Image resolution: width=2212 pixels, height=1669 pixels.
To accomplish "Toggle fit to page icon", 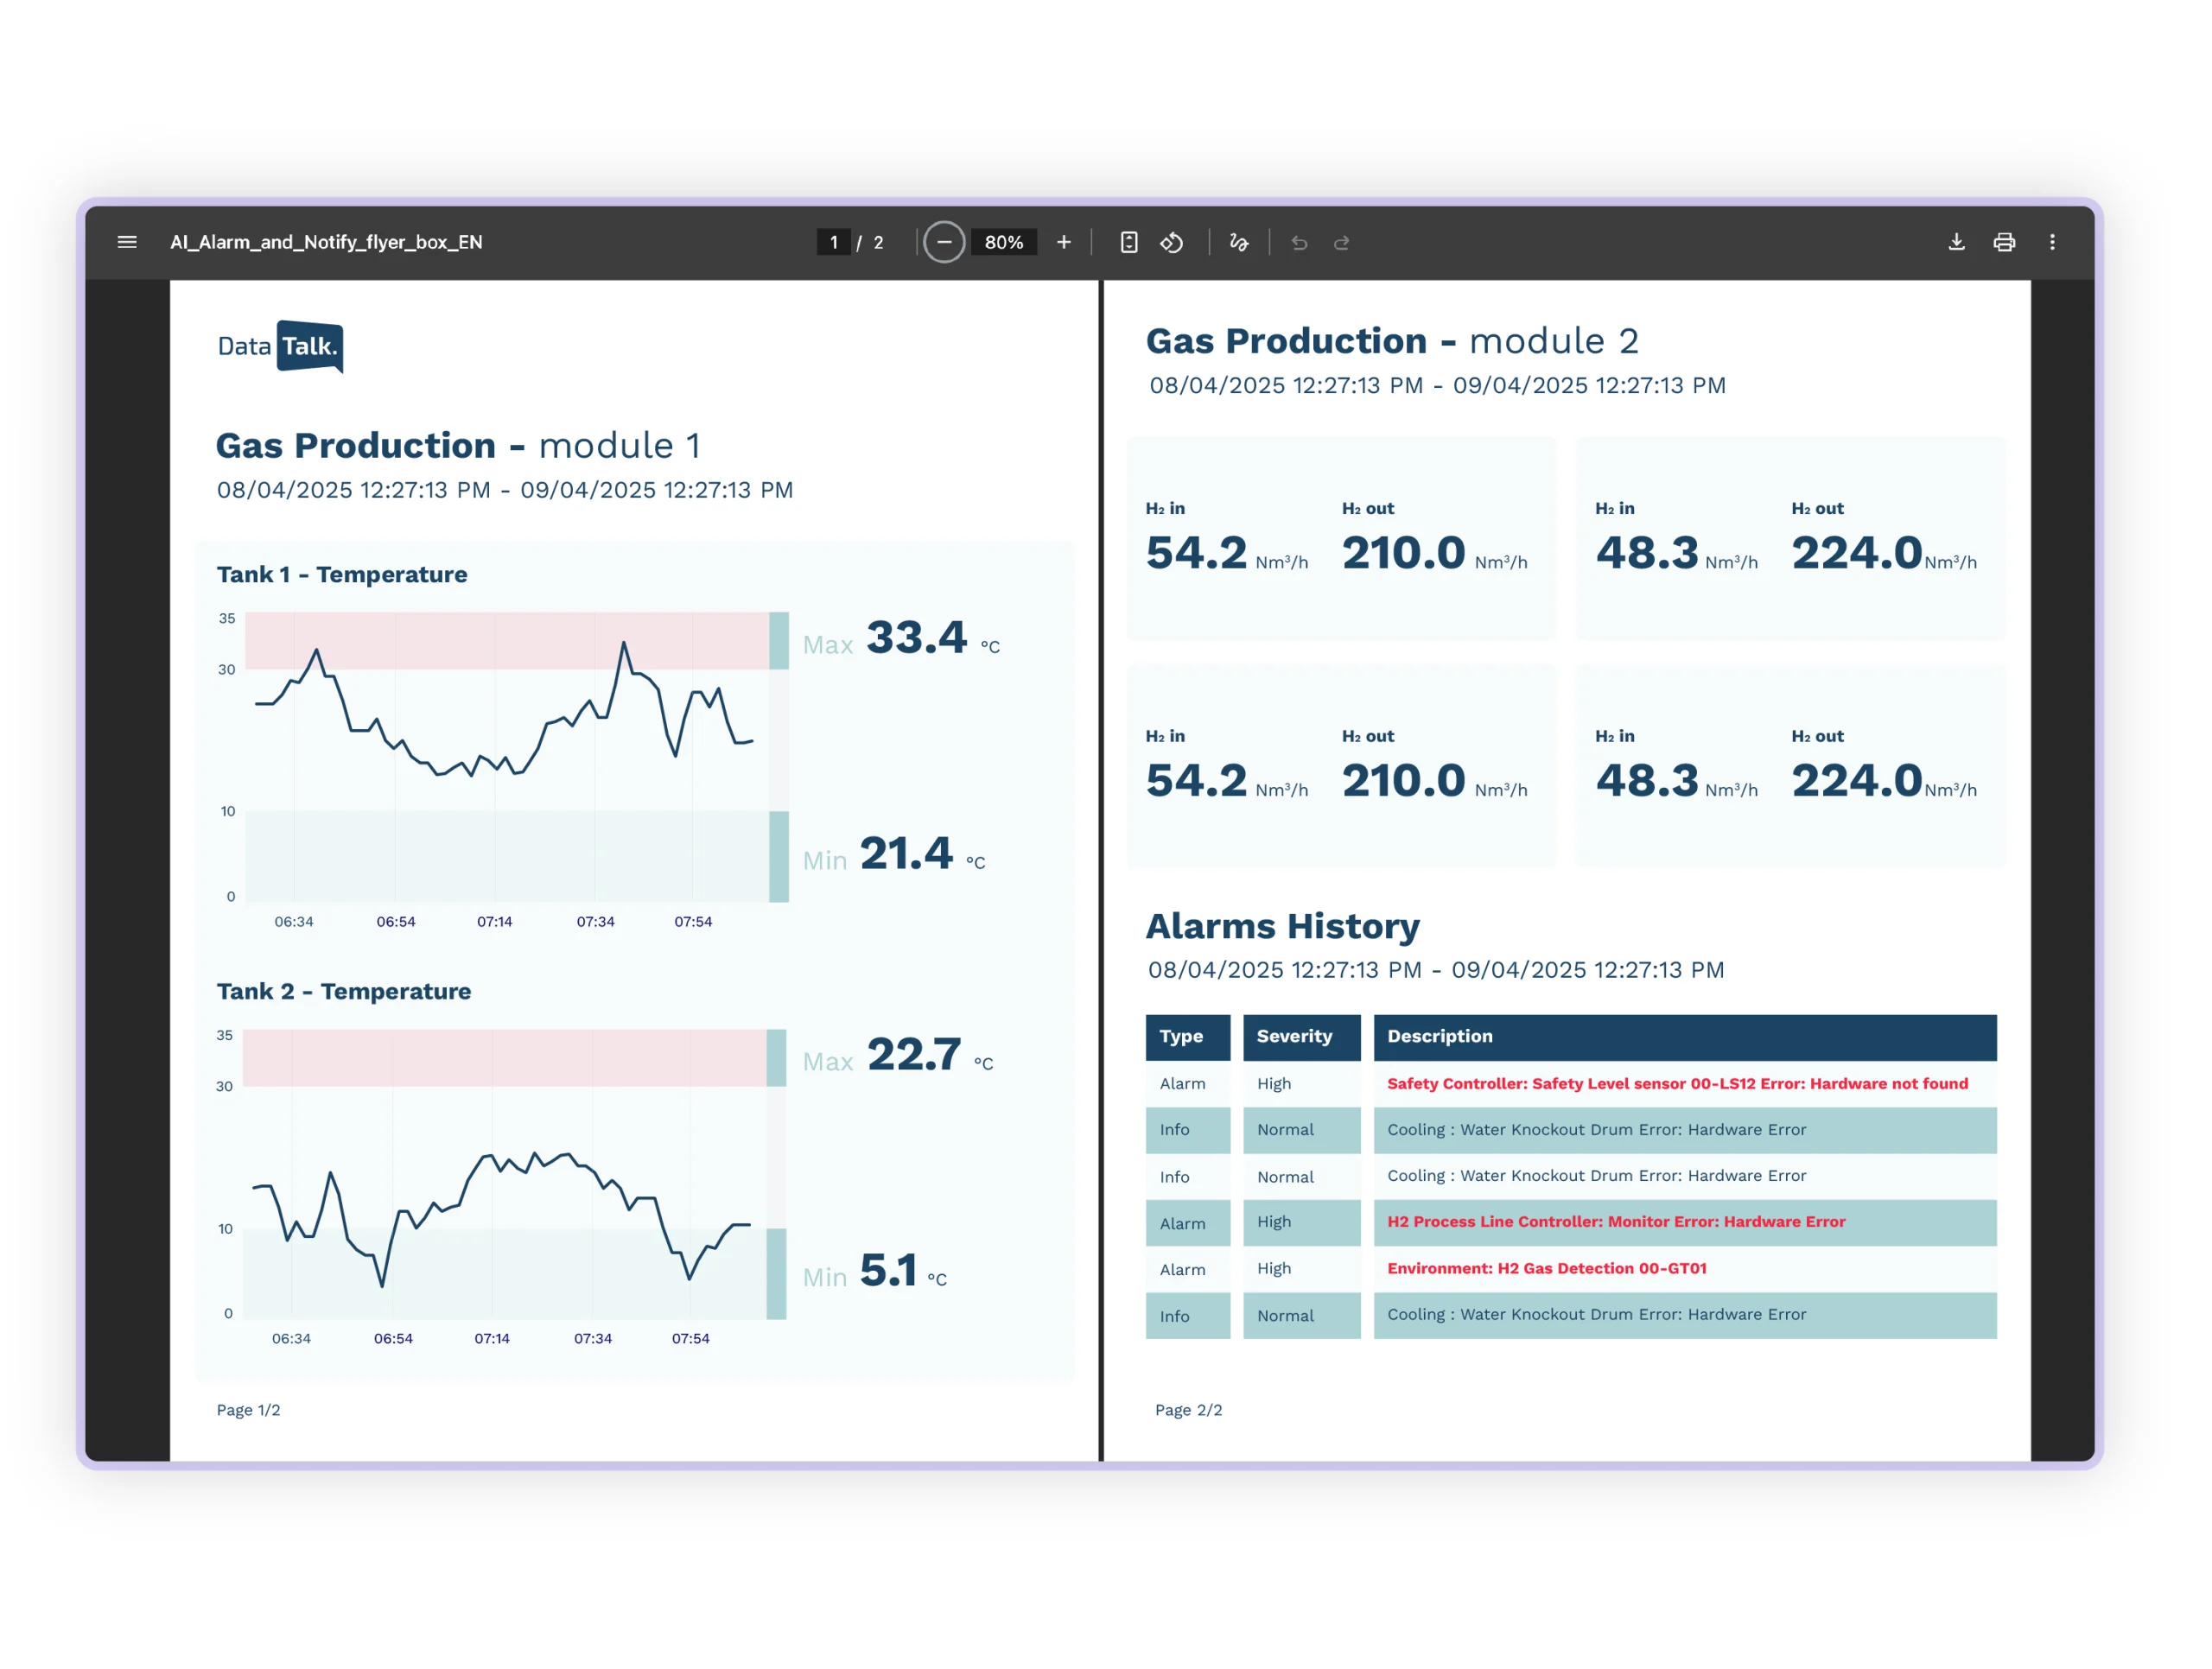I will point(1129,242).
